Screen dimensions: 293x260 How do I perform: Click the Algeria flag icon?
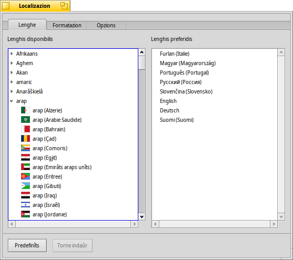[x=25, y=110]
